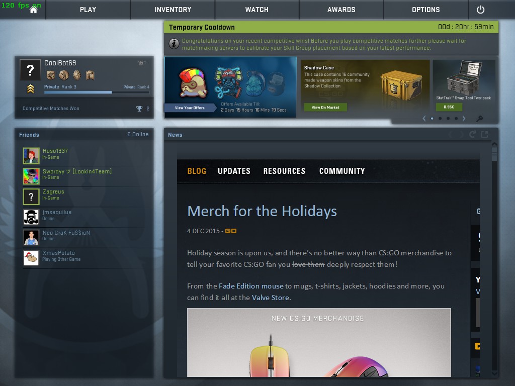Refresh the News panel
This screenshot has height=386, width=515.
coord(472,134)
